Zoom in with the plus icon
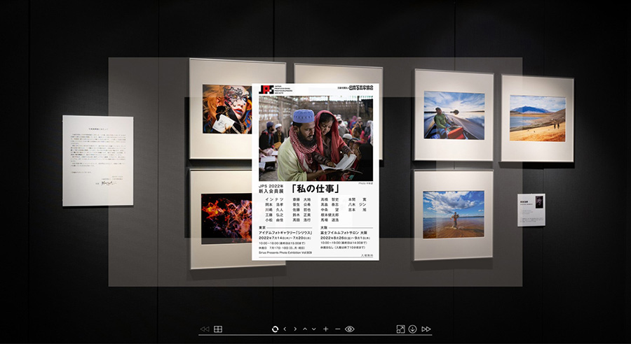 (x=325, y=329)
